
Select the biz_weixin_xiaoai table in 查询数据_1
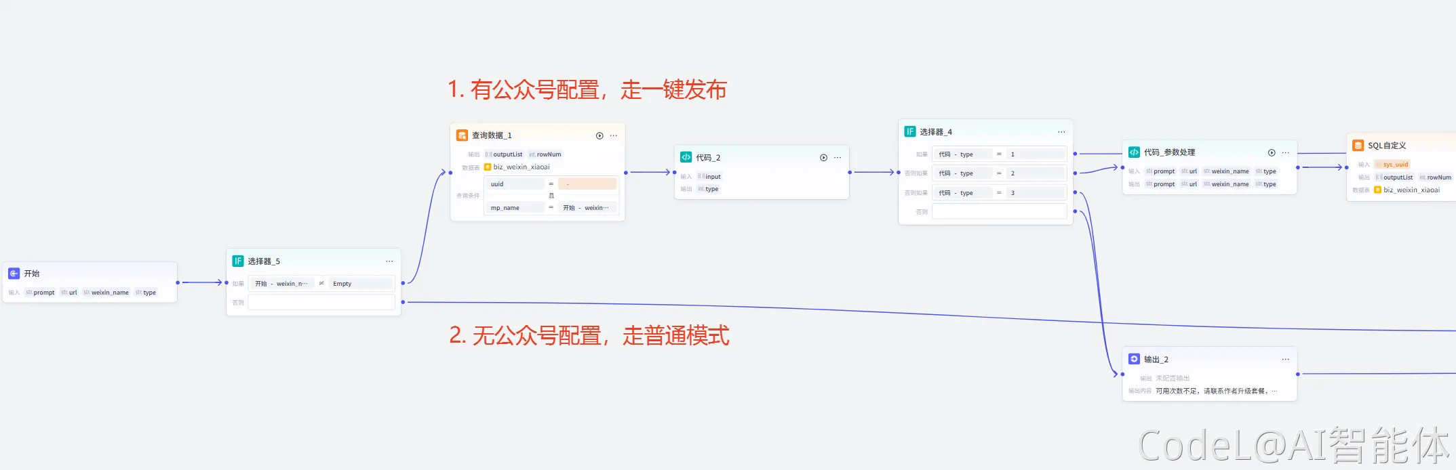click(521, 167)
